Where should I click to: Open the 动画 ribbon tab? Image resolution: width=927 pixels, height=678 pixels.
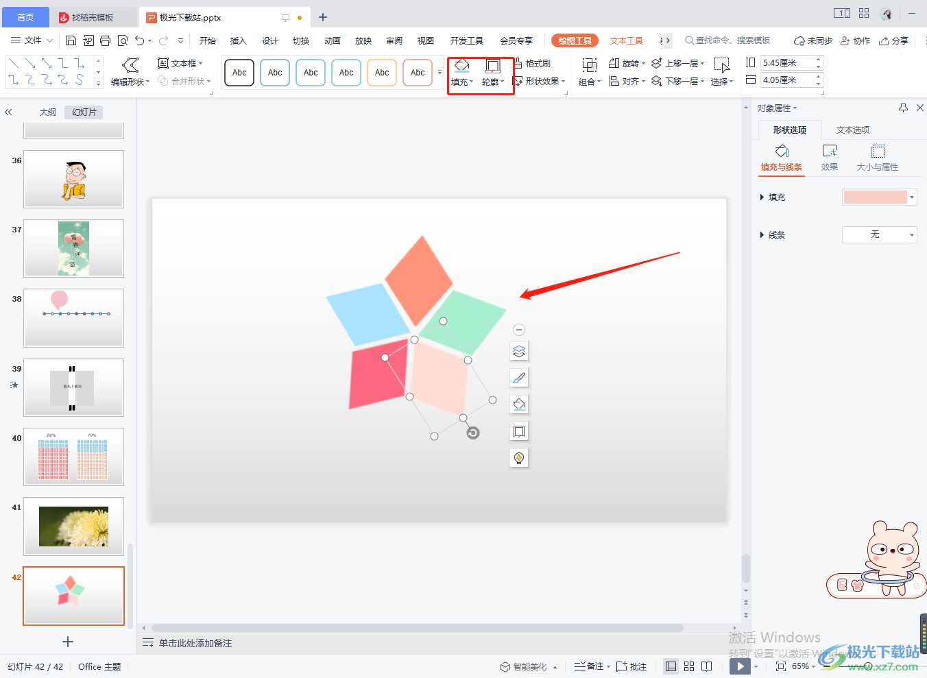tap(333, 40)
